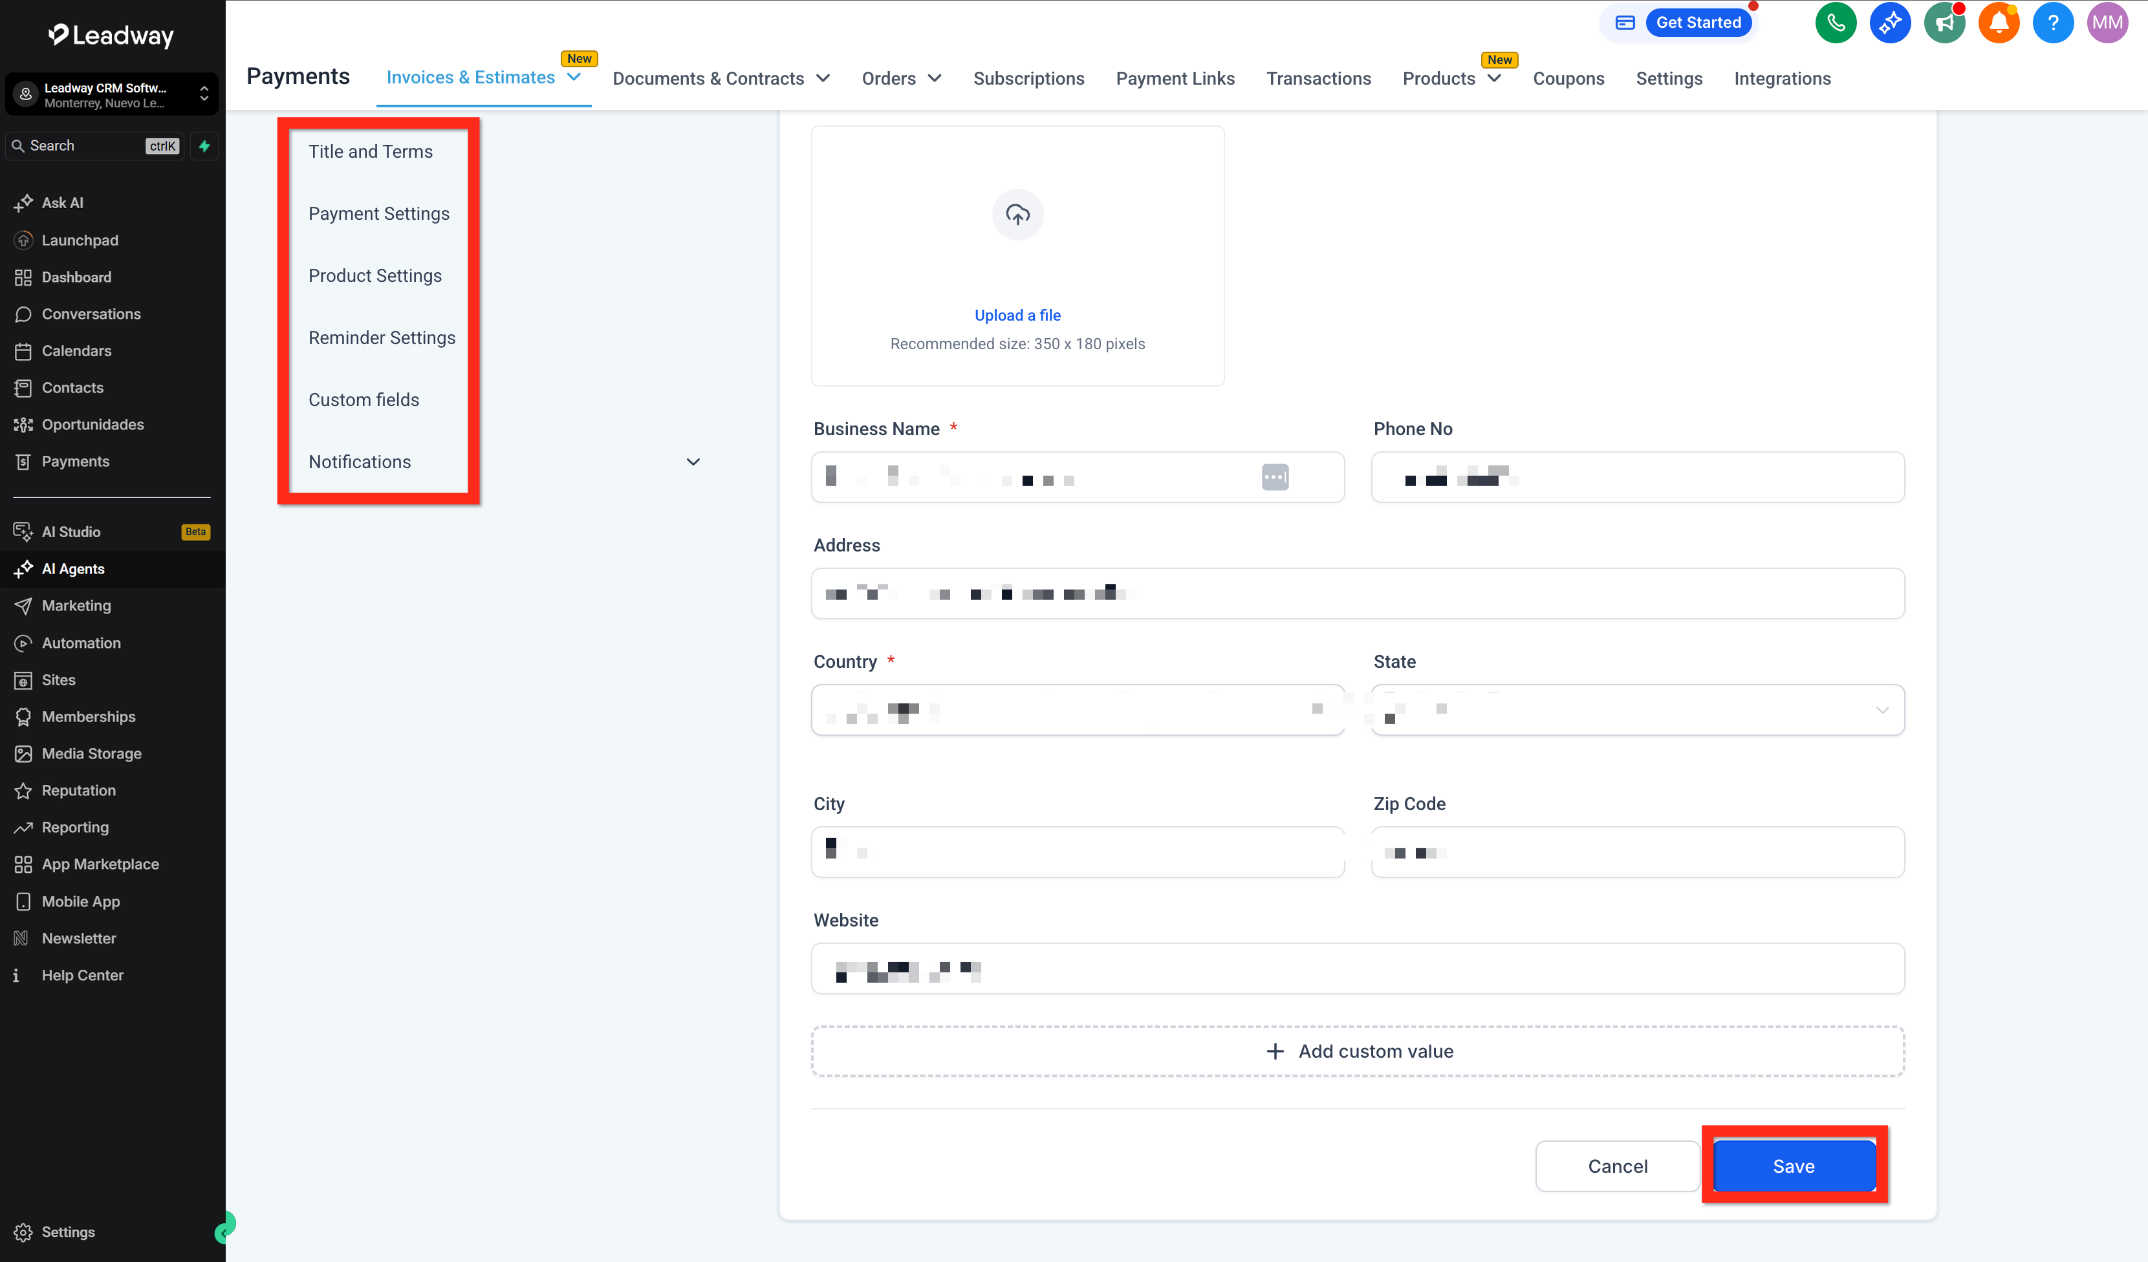Click Add custom value
This screenshot has width=2148, height=1262.
coord(1358,1051)
